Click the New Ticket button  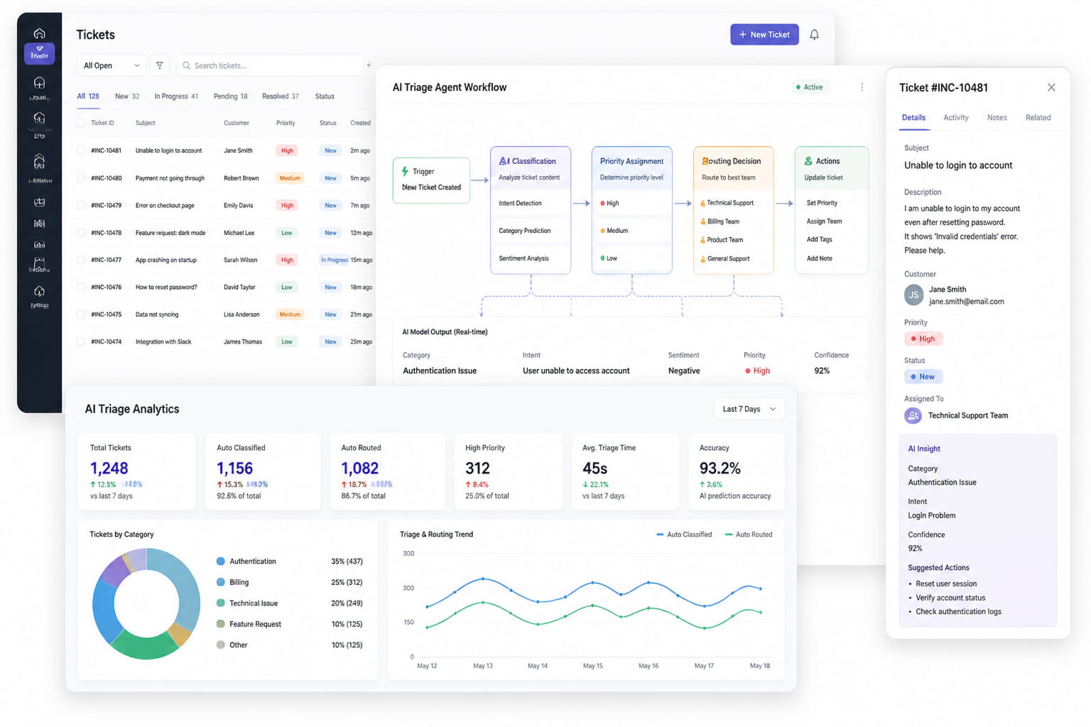click(x=764, y=34)
